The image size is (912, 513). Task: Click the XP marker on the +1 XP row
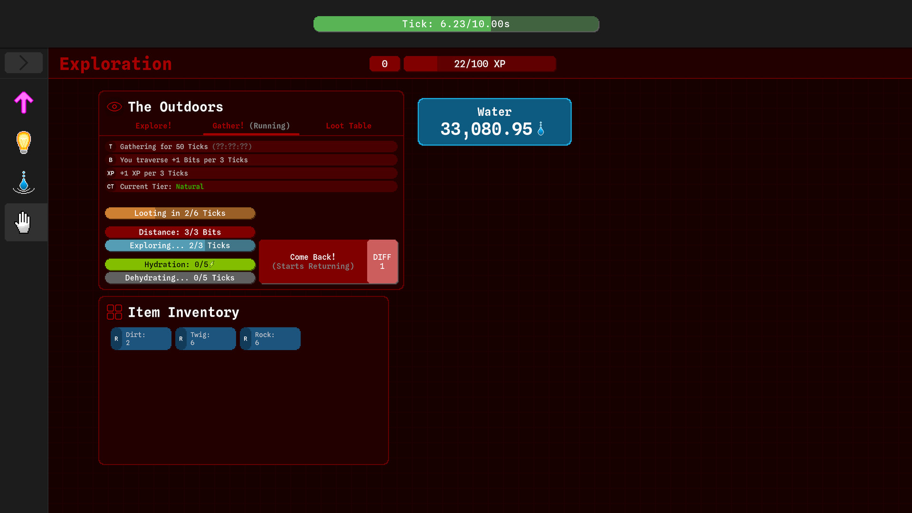click(111, 173)
